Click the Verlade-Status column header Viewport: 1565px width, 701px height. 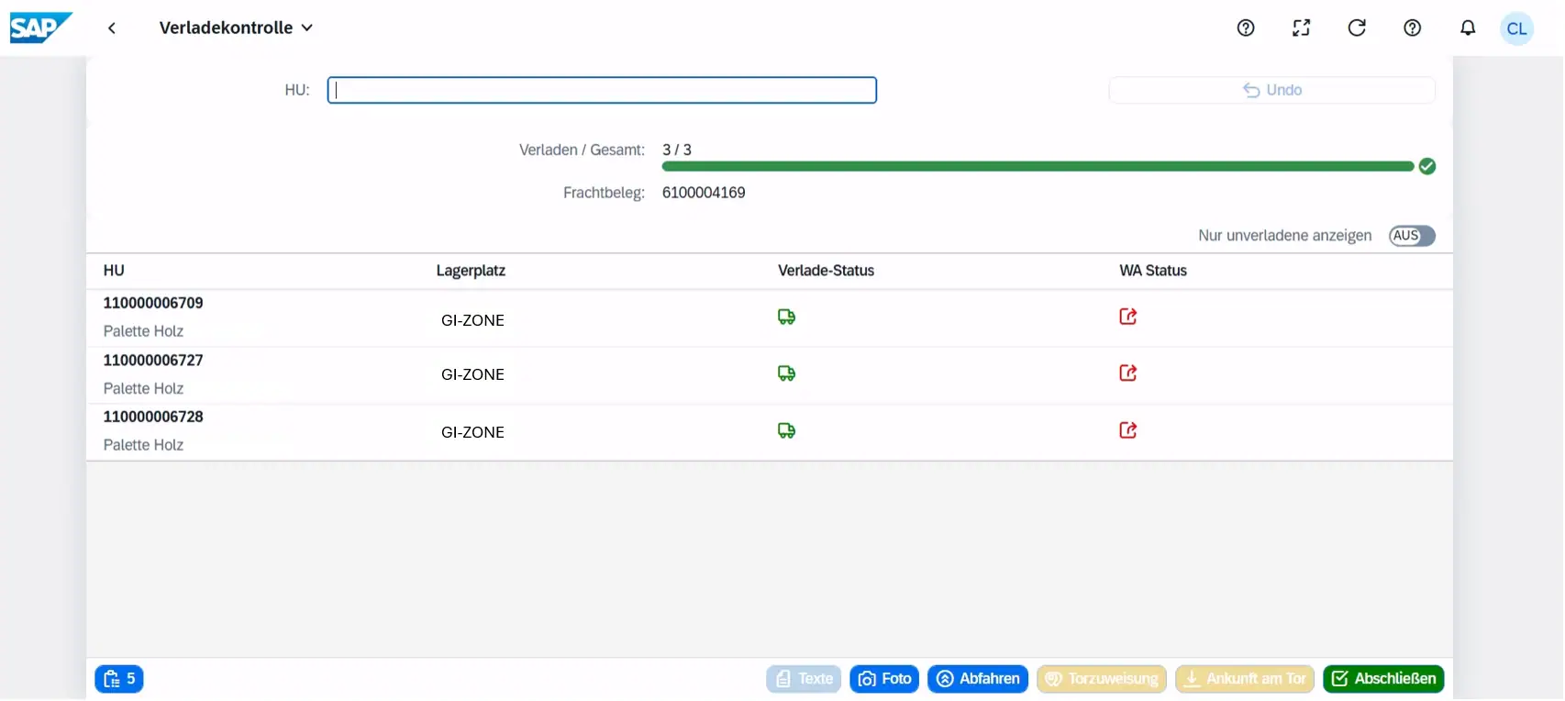(826, 271)
